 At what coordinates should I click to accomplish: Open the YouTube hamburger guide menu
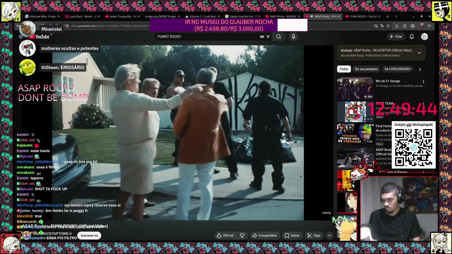(x=21, y=37)
